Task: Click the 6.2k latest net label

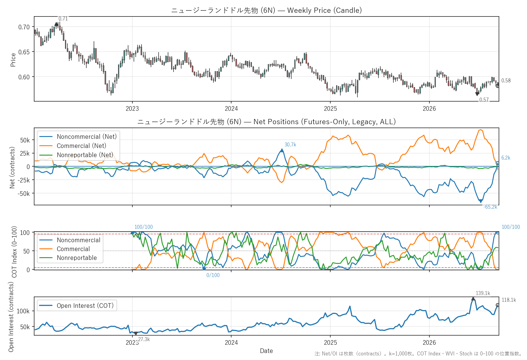Action: pyautogui.click(x=506, y=158)
